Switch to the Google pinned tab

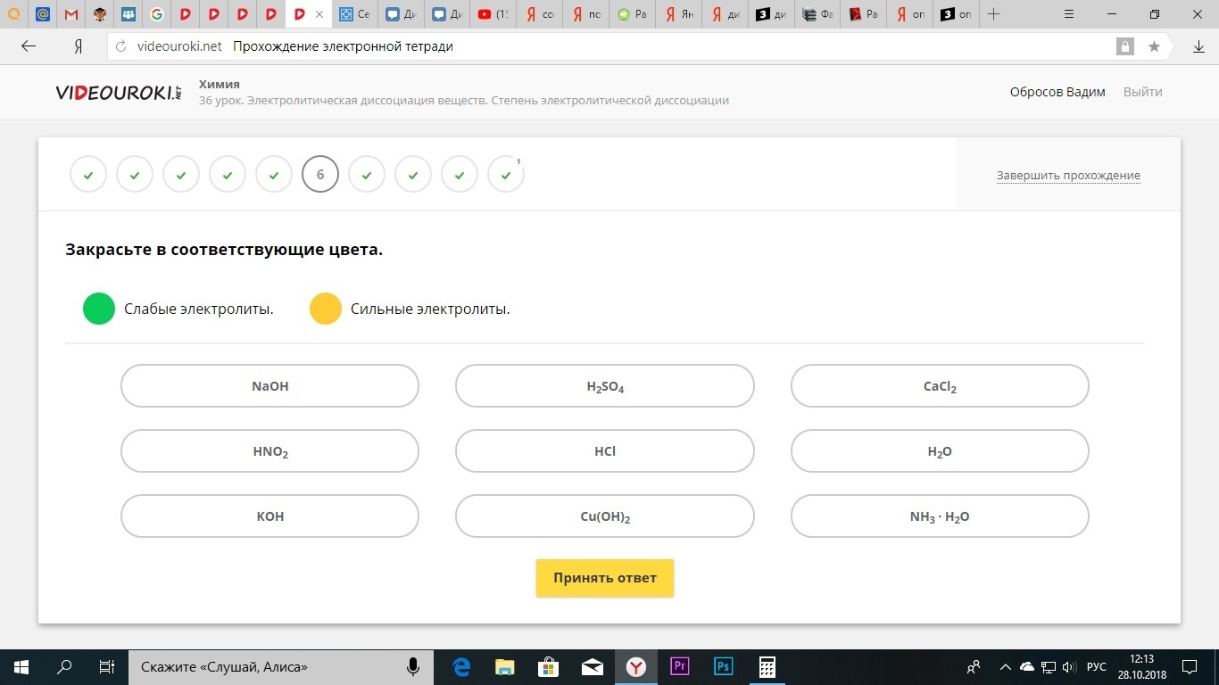pyautogui.click(x=157, y=14)
